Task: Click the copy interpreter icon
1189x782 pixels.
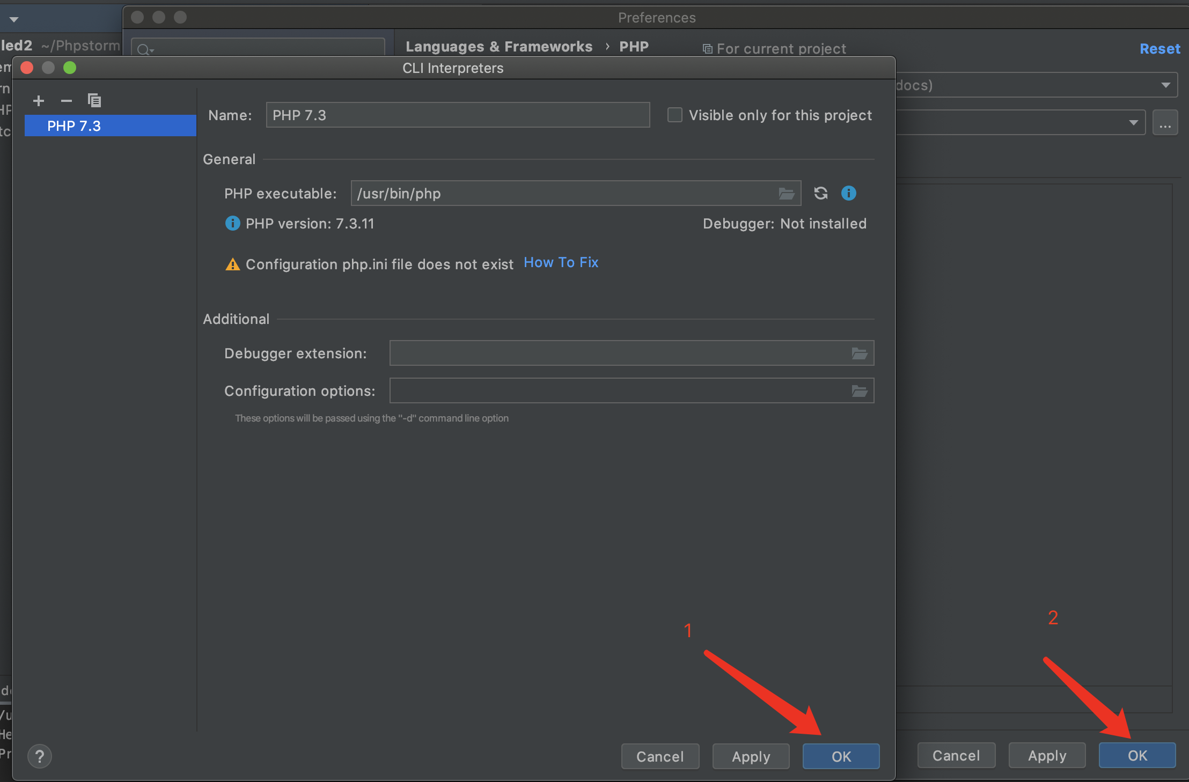Action: tap(94, 100)
